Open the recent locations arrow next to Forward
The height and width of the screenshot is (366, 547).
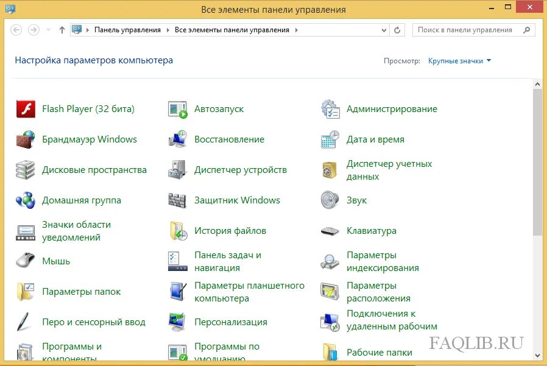coord(49,30)
